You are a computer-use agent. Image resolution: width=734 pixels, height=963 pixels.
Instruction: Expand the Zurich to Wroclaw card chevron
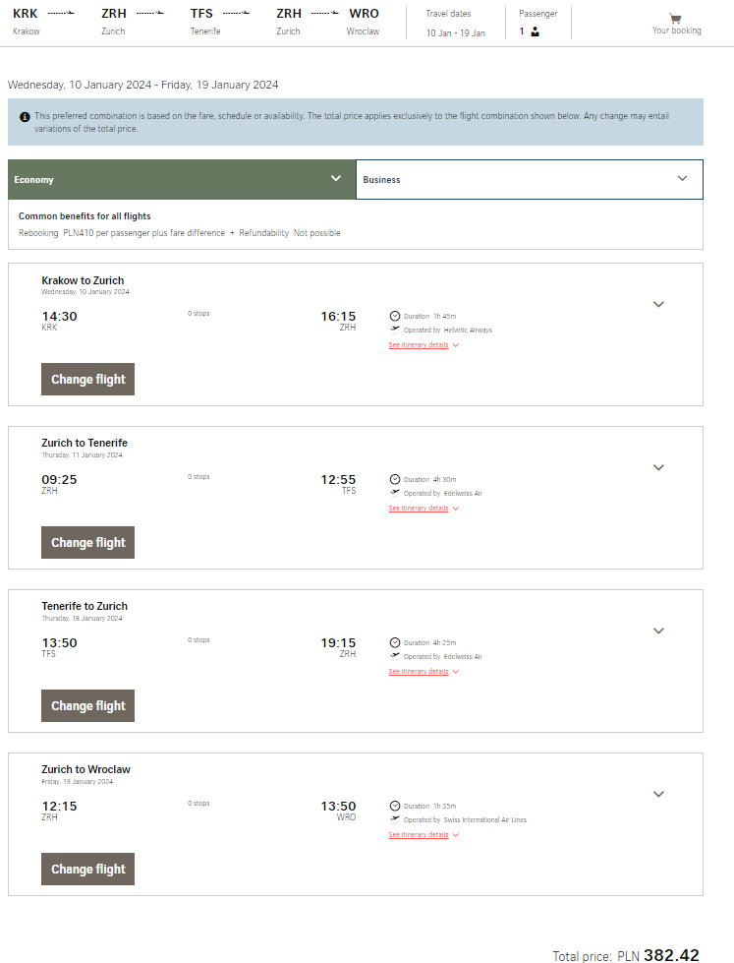point(658,794)
